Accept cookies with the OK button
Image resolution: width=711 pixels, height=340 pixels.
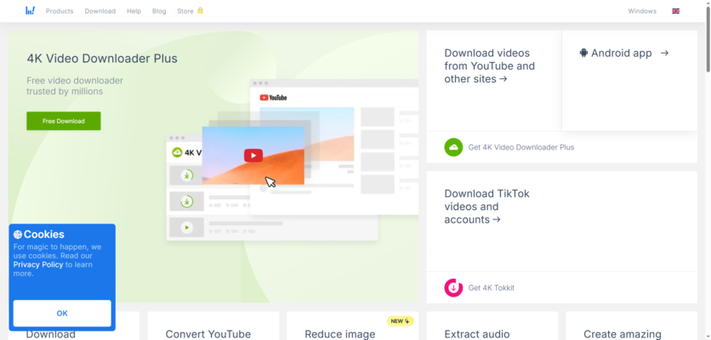pyautogui.click(x=62, y=314)
